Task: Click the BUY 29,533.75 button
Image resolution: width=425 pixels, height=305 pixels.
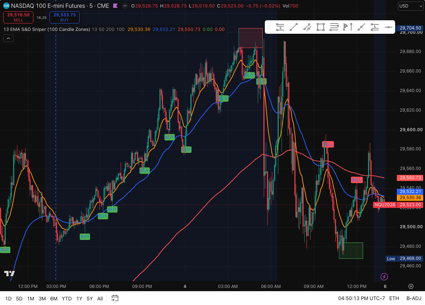Action: pos(64,17)
